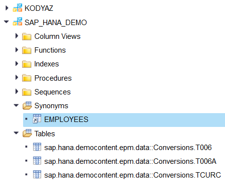Collapse the Tables folder
This screenshot has height=183, width=225.
click(16, 133)
